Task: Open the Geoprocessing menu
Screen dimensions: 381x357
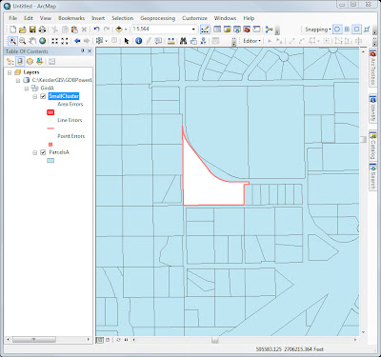Action: point(157,18)
